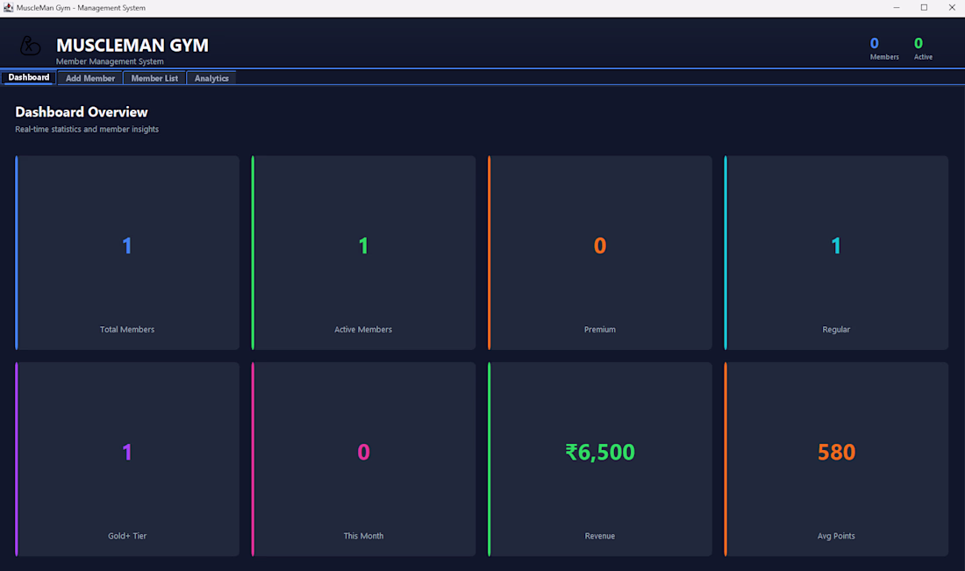This screenshot has width=965, height=571.
Task: Select the Regular stat card
Action: click(836, 253)
